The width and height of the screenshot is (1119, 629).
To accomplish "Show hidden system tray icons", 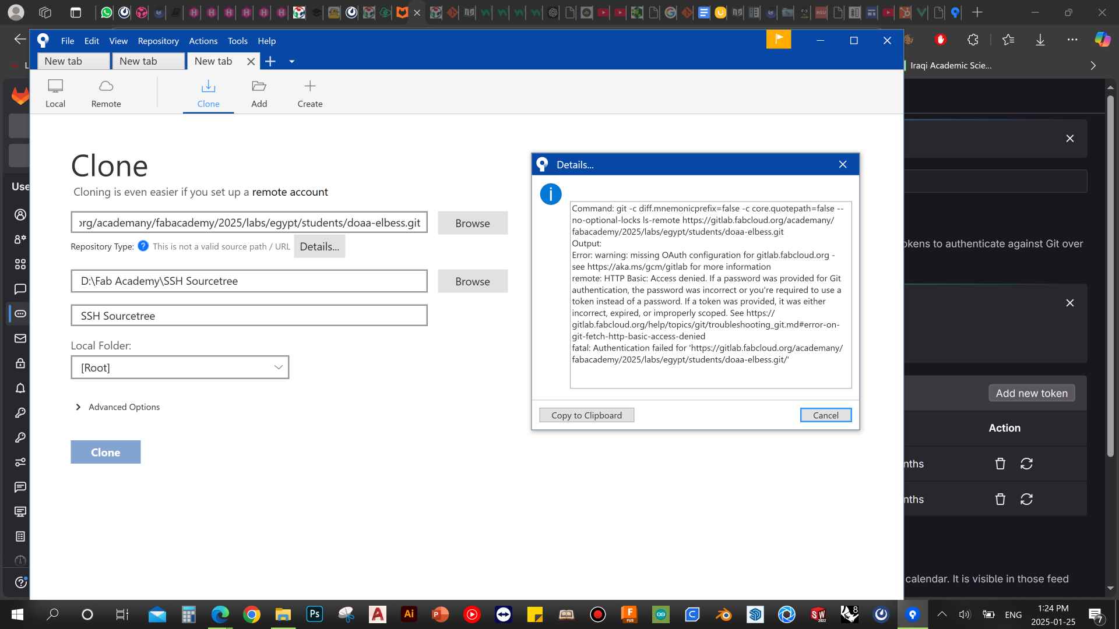I will tap(942, 614).
